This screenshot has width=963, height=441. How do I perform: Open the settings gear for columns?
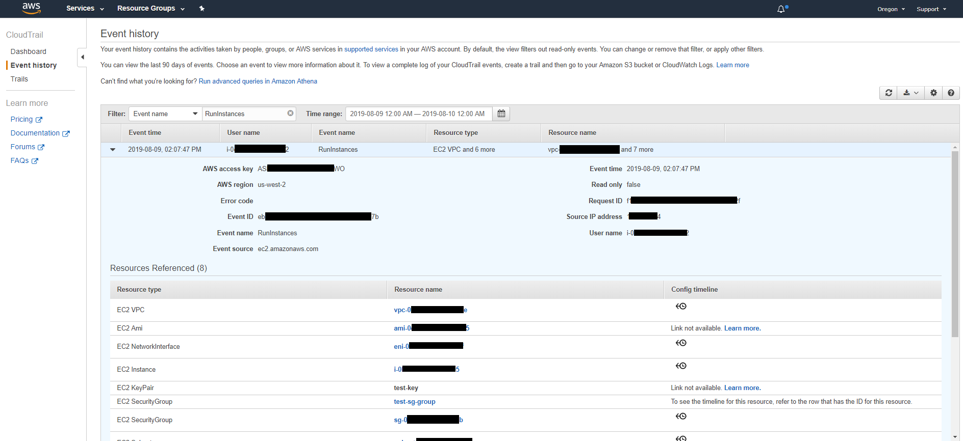[933, 93]
